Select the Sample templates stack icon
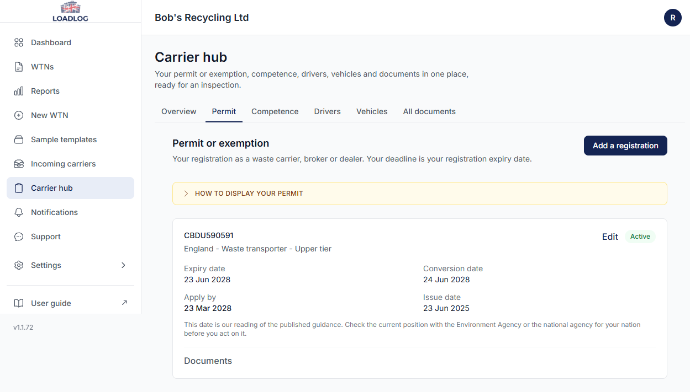The width and height of the screenshot is (690, 392). (x=19, y=139)
